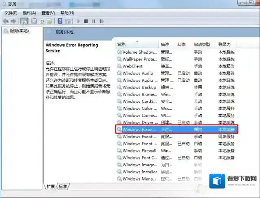Open the 查看(V) menu

tap(48, 13)
